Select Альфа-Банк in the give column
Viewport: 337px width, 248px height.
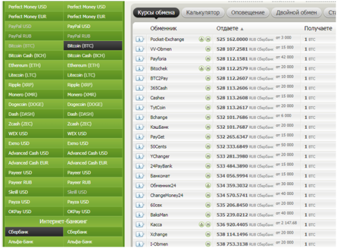pyautogui.click(x=34, y=242)
